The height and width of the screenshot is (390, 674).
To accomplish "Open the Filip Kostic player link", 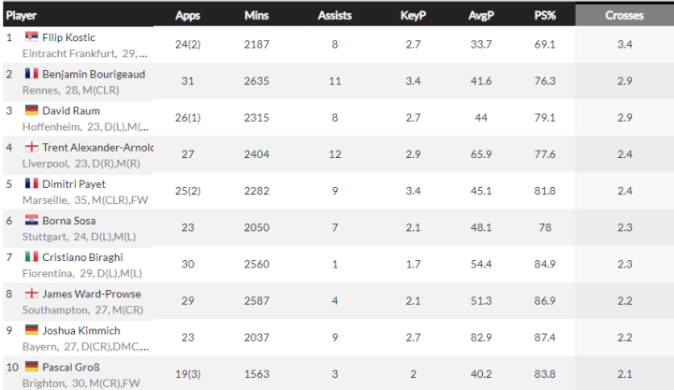I will (x=68, y=37).
